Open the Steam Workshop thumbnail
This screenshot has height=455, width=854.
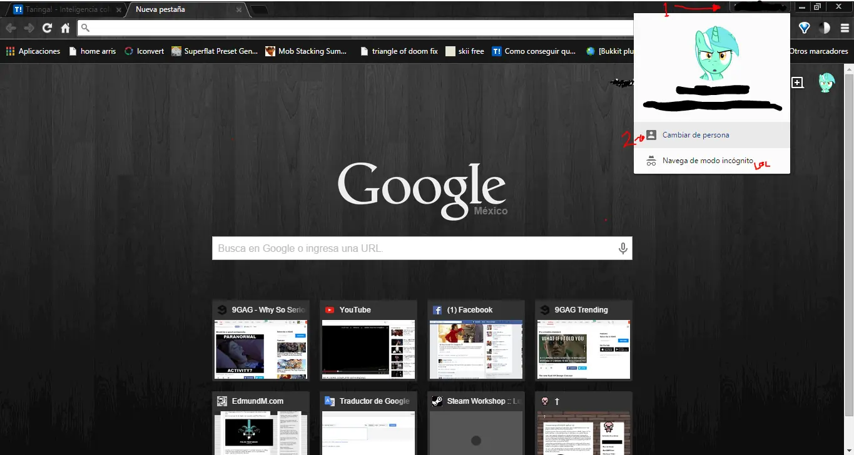(476, 423)
